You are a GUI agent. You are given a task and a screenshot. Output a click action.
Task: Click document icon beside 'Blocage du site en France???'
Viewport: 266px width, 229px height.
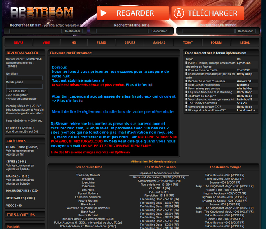click(x=187, y=110)
